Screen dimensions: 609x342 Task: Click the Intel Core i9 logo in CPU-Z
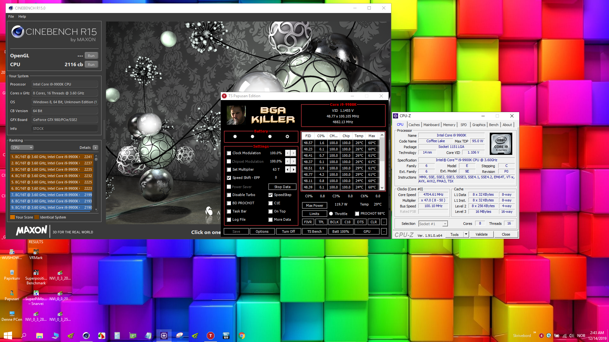501,144
